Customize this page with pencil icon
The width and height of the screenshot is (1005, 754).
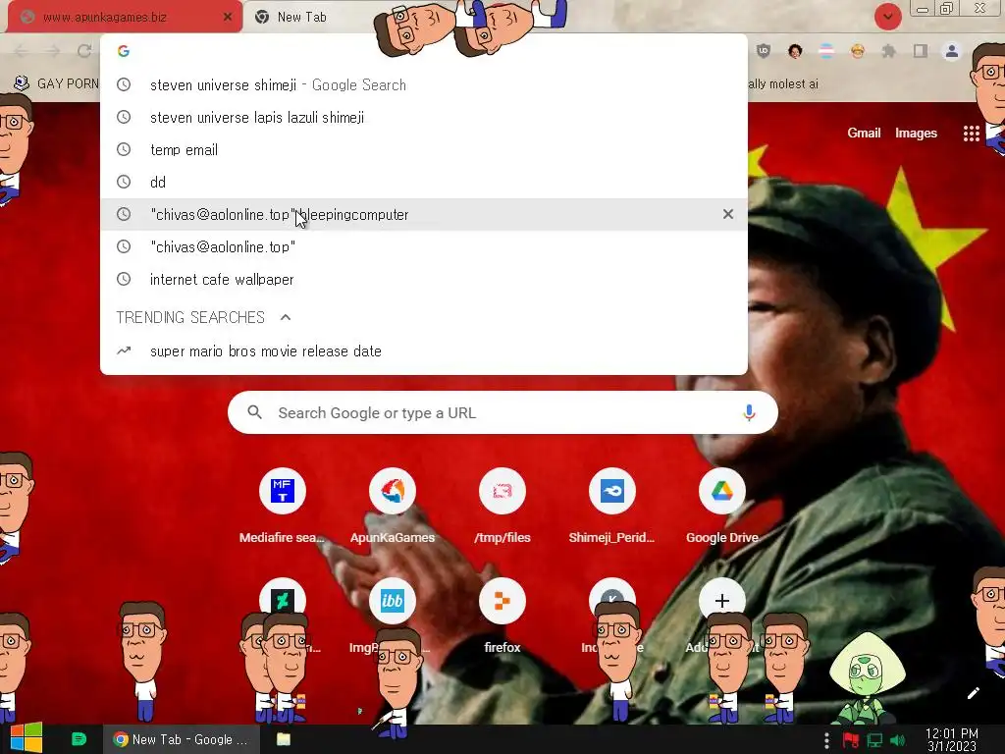pos(973,693)
